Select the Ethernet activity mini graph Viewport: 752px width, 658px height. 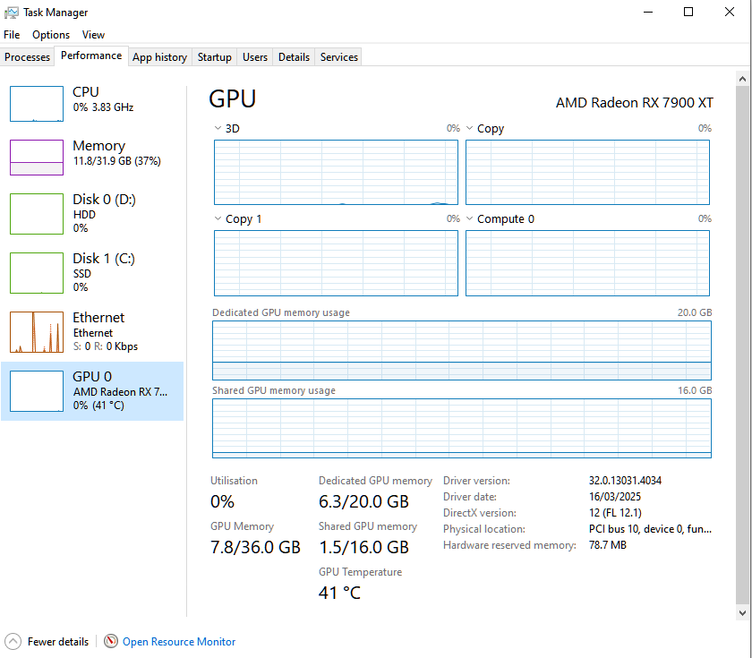coord(37,332)
